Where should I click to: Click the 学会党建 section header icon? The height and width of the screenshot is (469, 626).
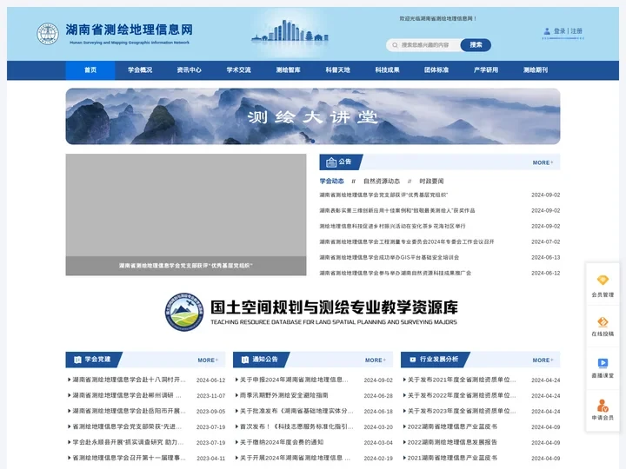[x=77, y=360]
